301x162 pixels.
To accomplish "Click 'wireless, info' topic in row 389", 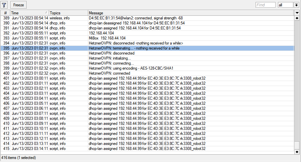I will coord(59,18).
